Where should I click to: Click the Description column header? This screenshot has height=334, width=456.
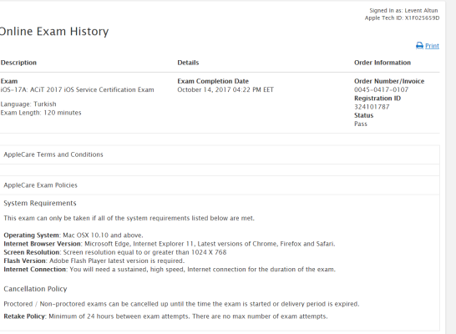click(x=18, y=63)
